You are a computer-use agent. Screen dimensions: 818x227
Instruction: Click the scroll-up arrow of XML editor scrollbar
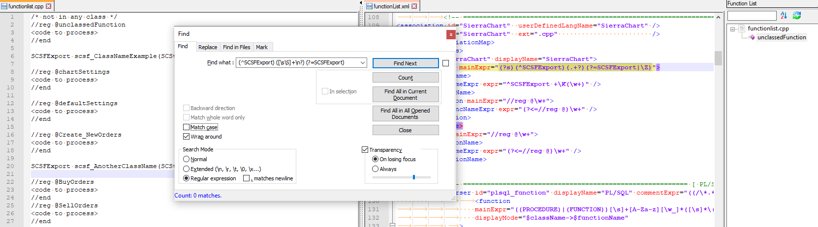point(718,17)
